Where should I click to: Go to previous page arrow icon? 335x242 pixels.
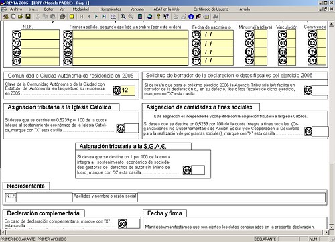click(89, 17)
